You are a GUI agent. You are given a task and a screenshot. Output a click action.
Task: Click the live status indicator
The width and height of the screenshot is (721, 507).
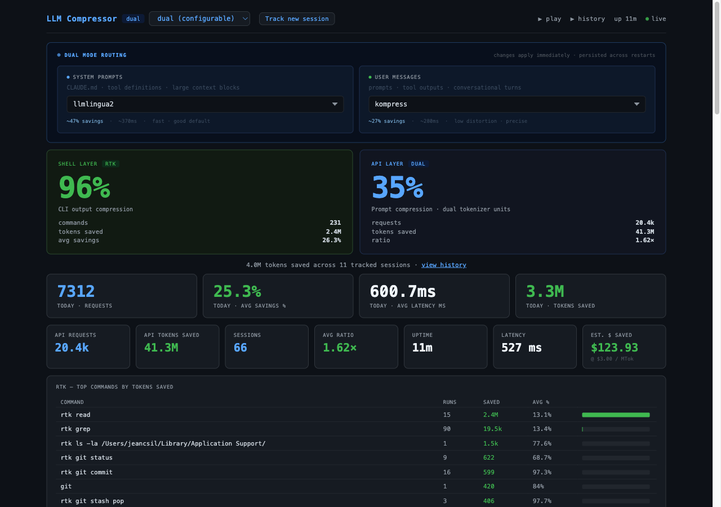[x=656, y=19]
